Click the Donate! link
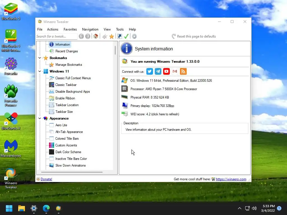Screen dimensions: 287x215 46,179
